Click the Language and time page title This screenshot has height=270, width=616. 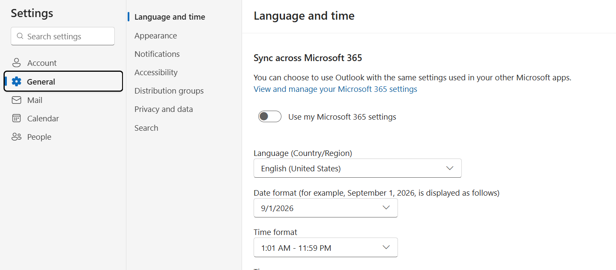pos(304,16)
